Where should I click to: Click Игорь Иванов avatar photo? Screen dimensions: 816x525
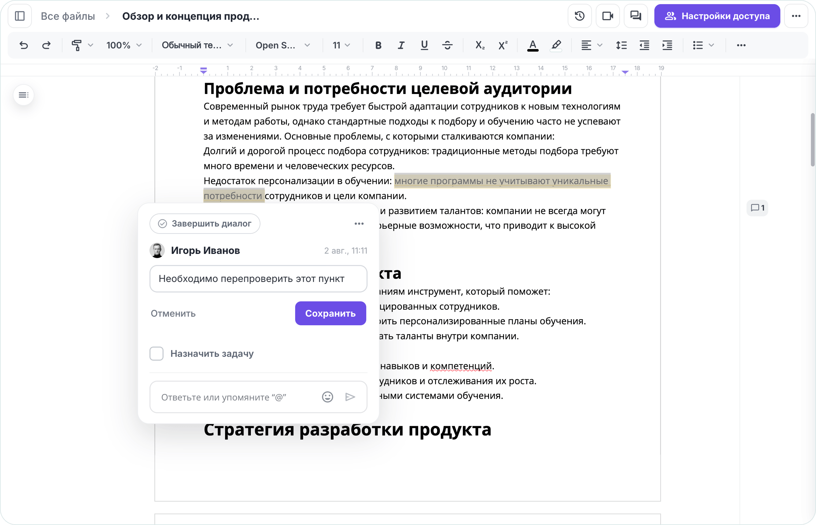tap(157, 250)
